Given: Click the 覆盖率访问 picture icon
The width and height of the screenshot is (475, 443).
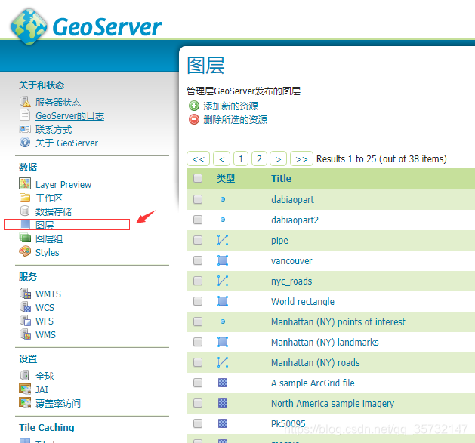Looking at the screenshot, I should pyautogui.click(x=25, y=402).
